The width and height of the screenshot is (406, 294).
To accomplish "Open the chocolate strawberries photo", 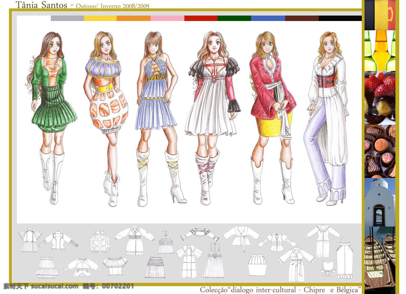I will point(380,98).
